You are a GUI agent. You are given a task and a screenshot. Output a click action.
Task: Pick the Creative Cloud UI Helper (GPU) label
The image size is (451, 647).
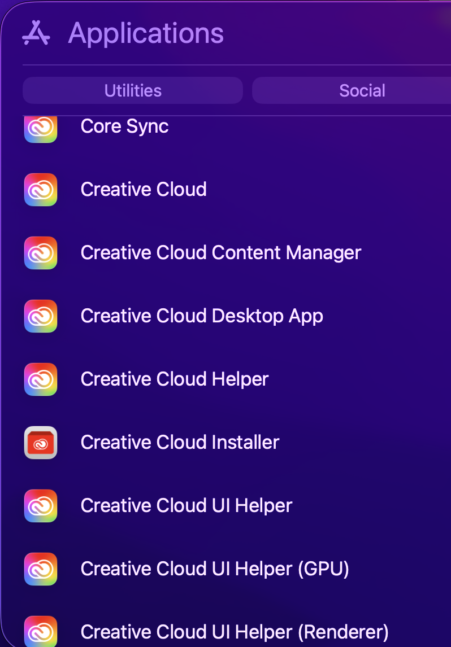215,569
